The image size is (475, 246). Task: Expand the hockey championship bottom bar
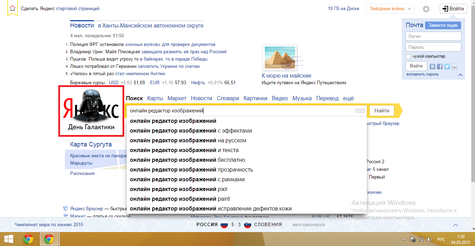tap(455, 225)
